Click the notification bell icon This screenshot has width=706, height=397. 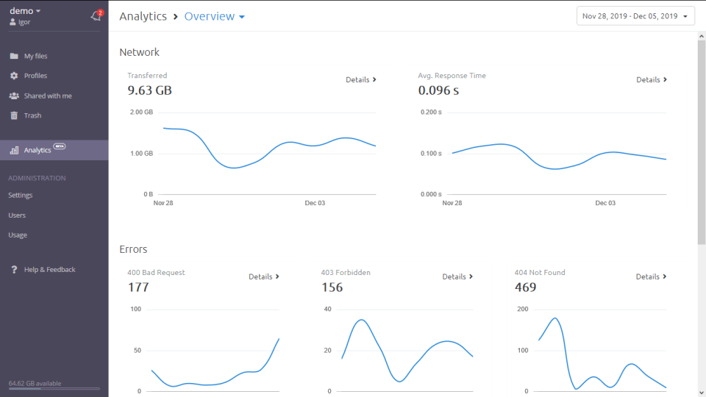point(96,16)
